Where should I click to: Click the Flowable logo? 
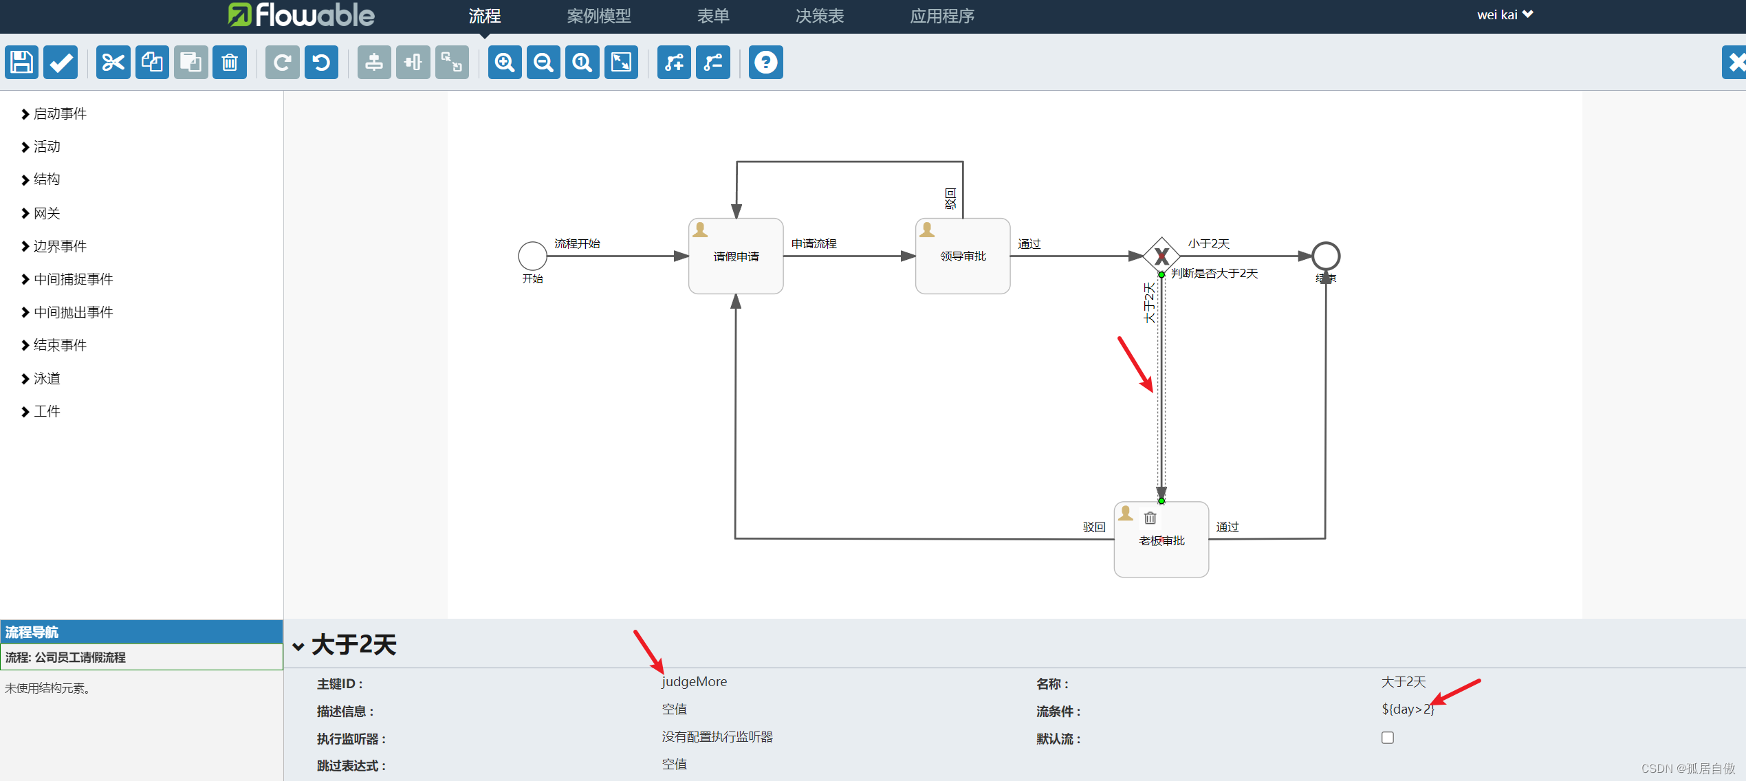point(301,15)
